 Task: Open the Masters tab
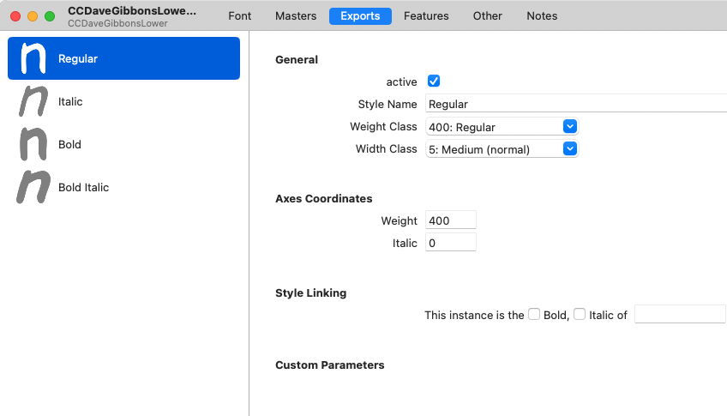click(296, 16)
